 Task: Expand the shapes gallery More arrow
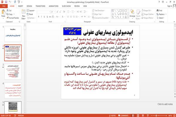coord(128,17)
